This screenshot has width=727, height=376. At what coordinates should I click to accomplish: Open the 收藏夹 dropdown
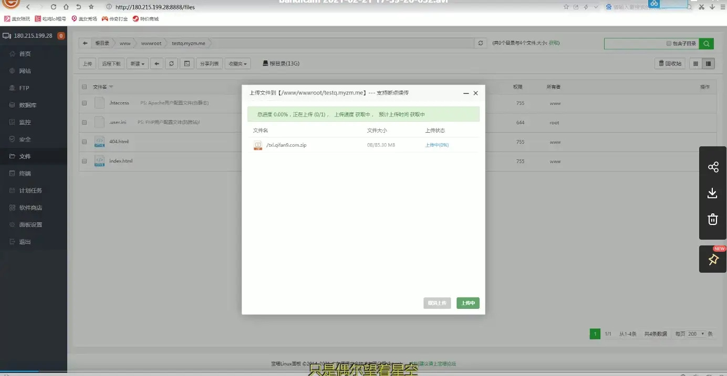coord(238,63)
